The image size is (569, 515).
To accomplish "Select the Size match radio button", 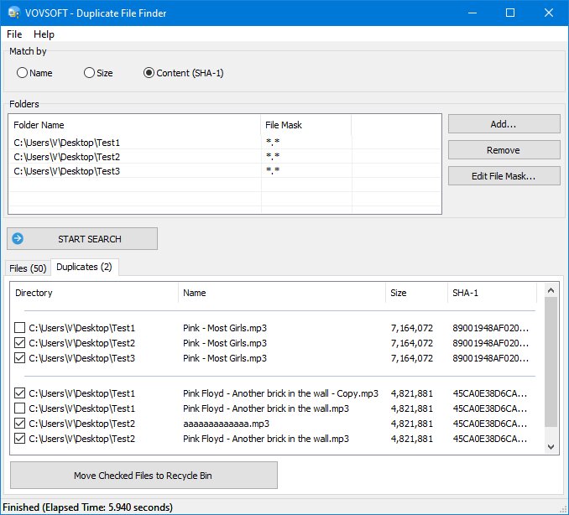I will tap(89, 73).
